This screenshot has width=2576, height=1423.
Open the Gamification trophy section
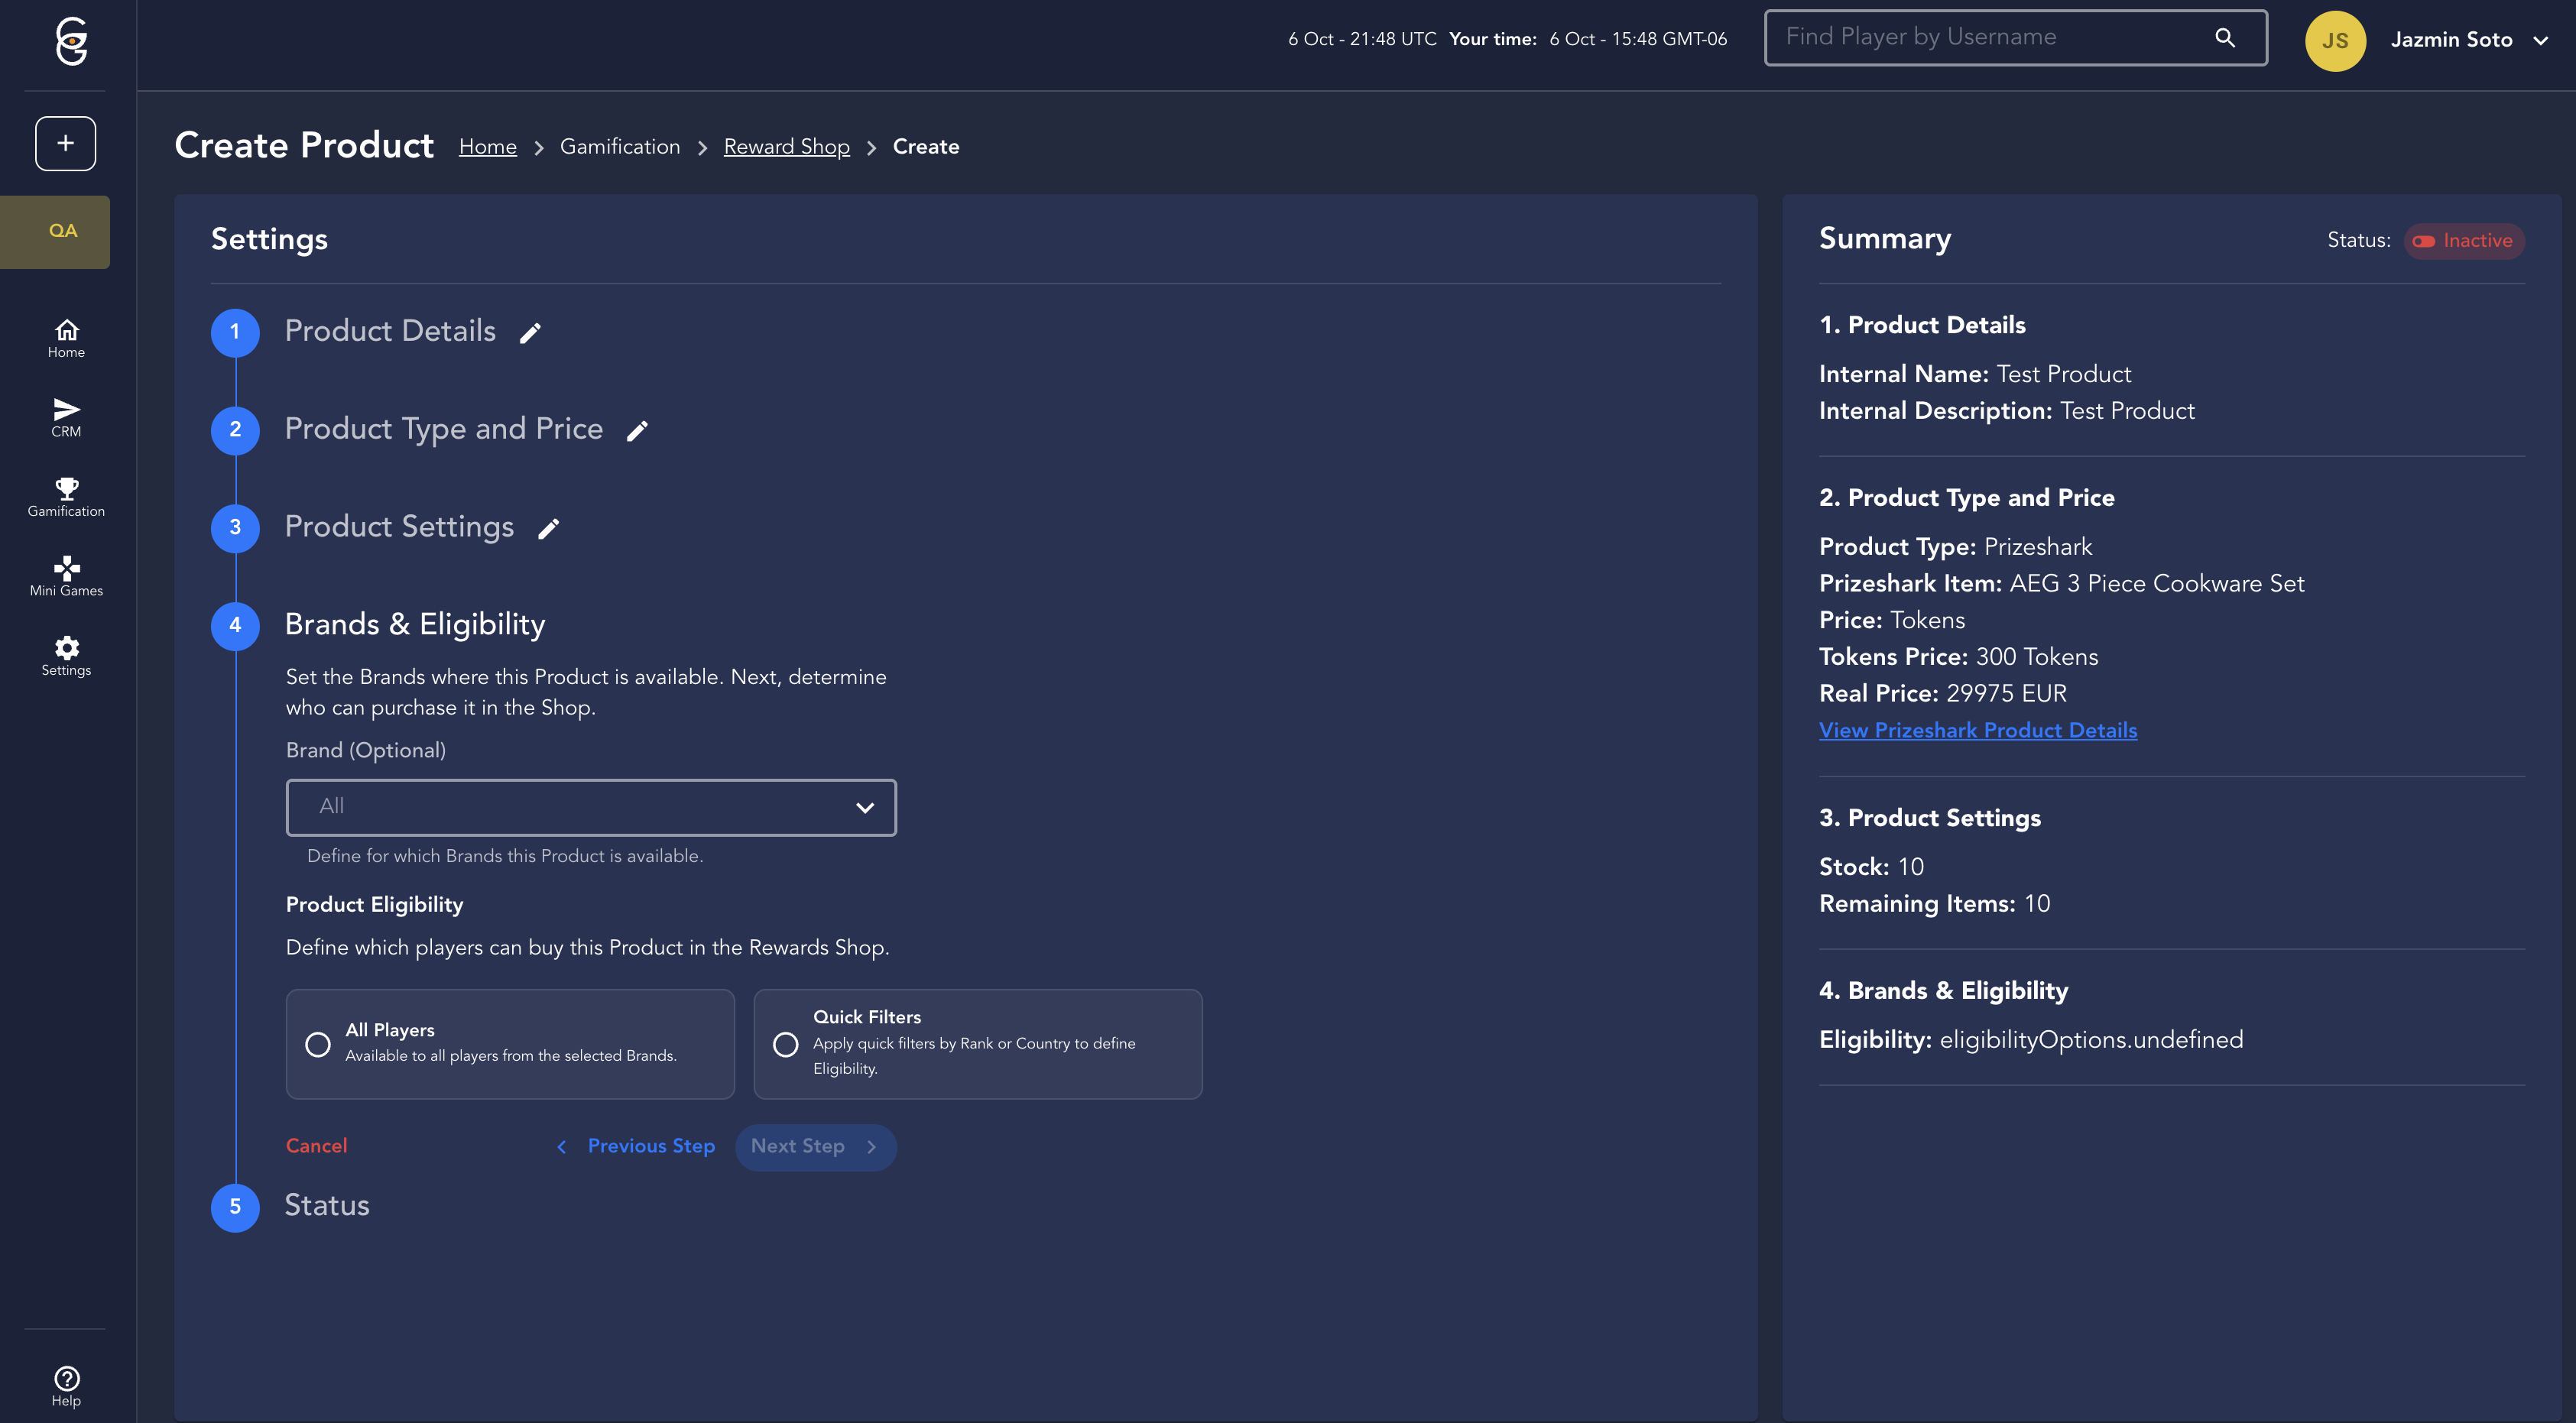pos(66,497)
